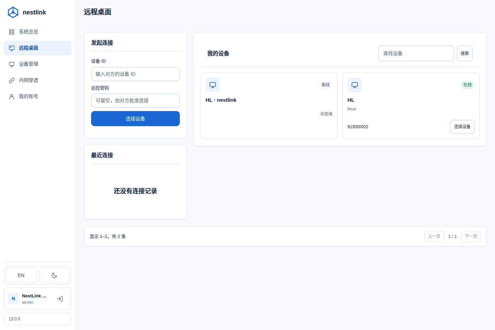Click the monitor icon on HL linux card

tap(355, 85)
